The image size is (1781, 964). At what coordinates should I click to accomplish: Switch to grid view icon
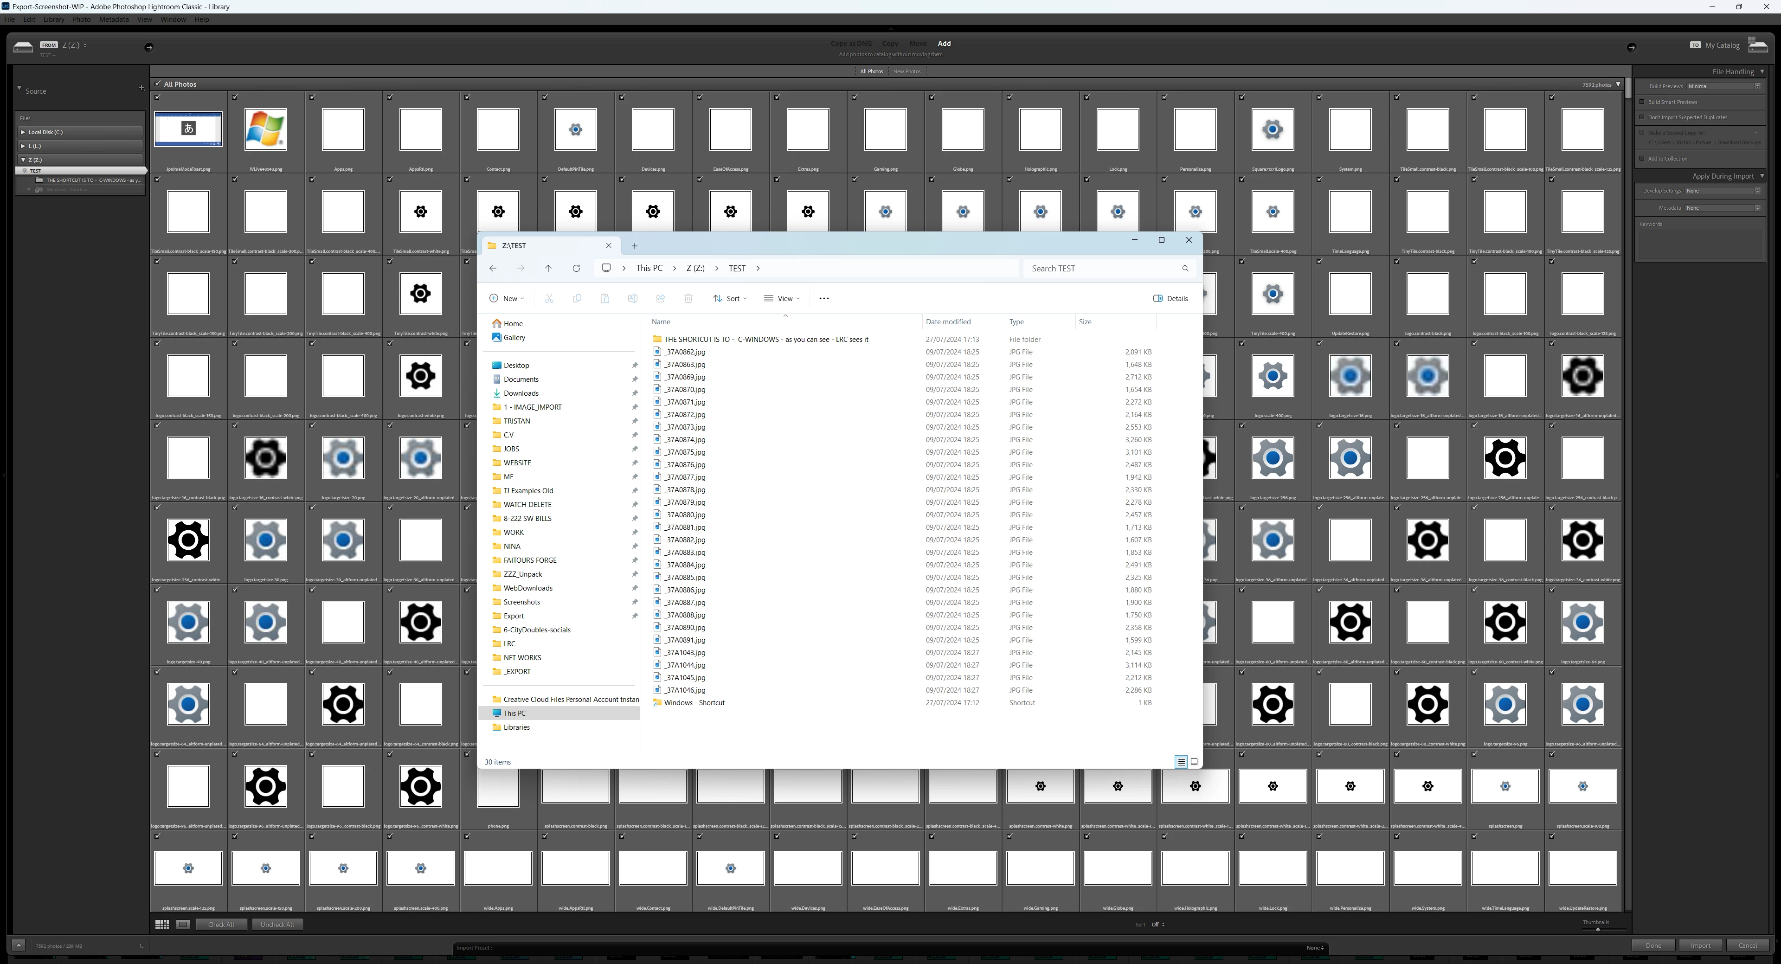[x=162, y=924]
